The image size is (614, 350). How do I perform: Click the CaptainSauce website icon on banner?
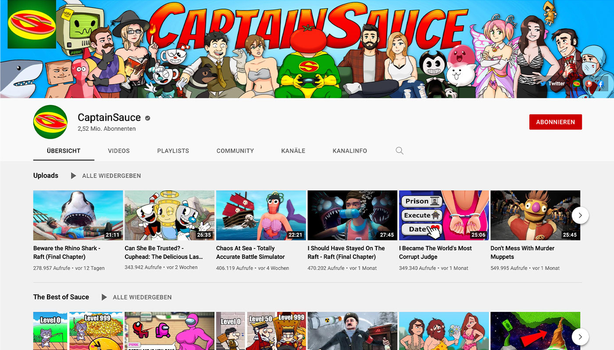[577, 84]
